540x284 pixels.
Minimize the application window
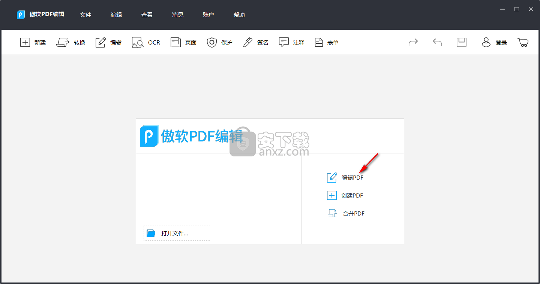coord(502,9)
